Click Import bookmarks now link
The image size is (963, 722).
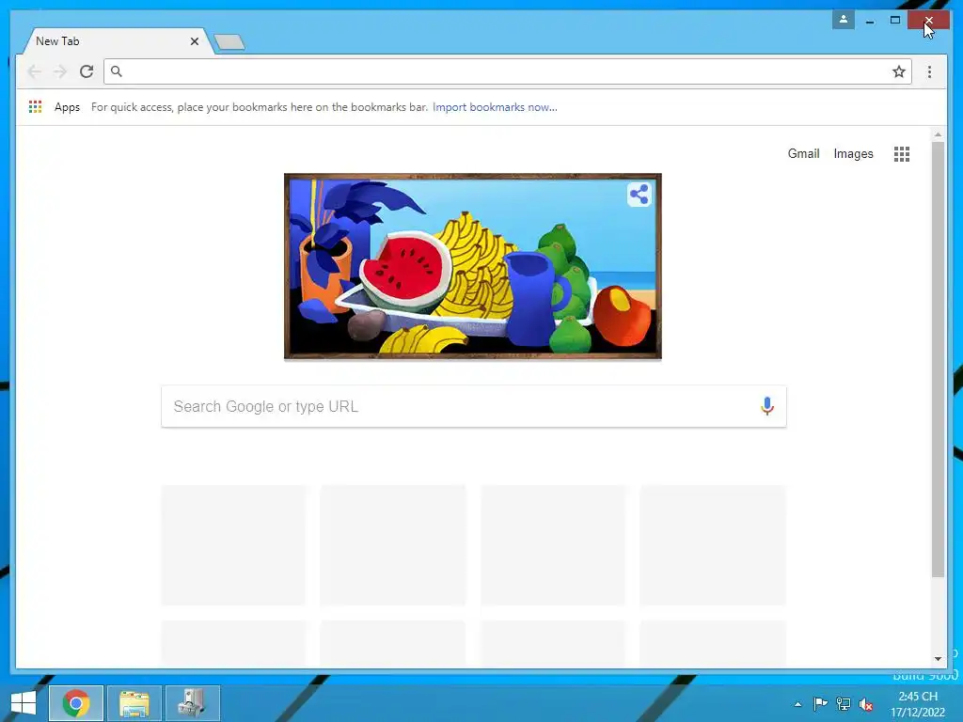coord(495,107)
